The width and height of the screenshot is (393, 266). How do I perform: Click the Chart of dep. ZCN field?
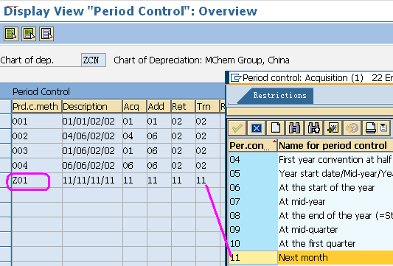click(94, 60)
